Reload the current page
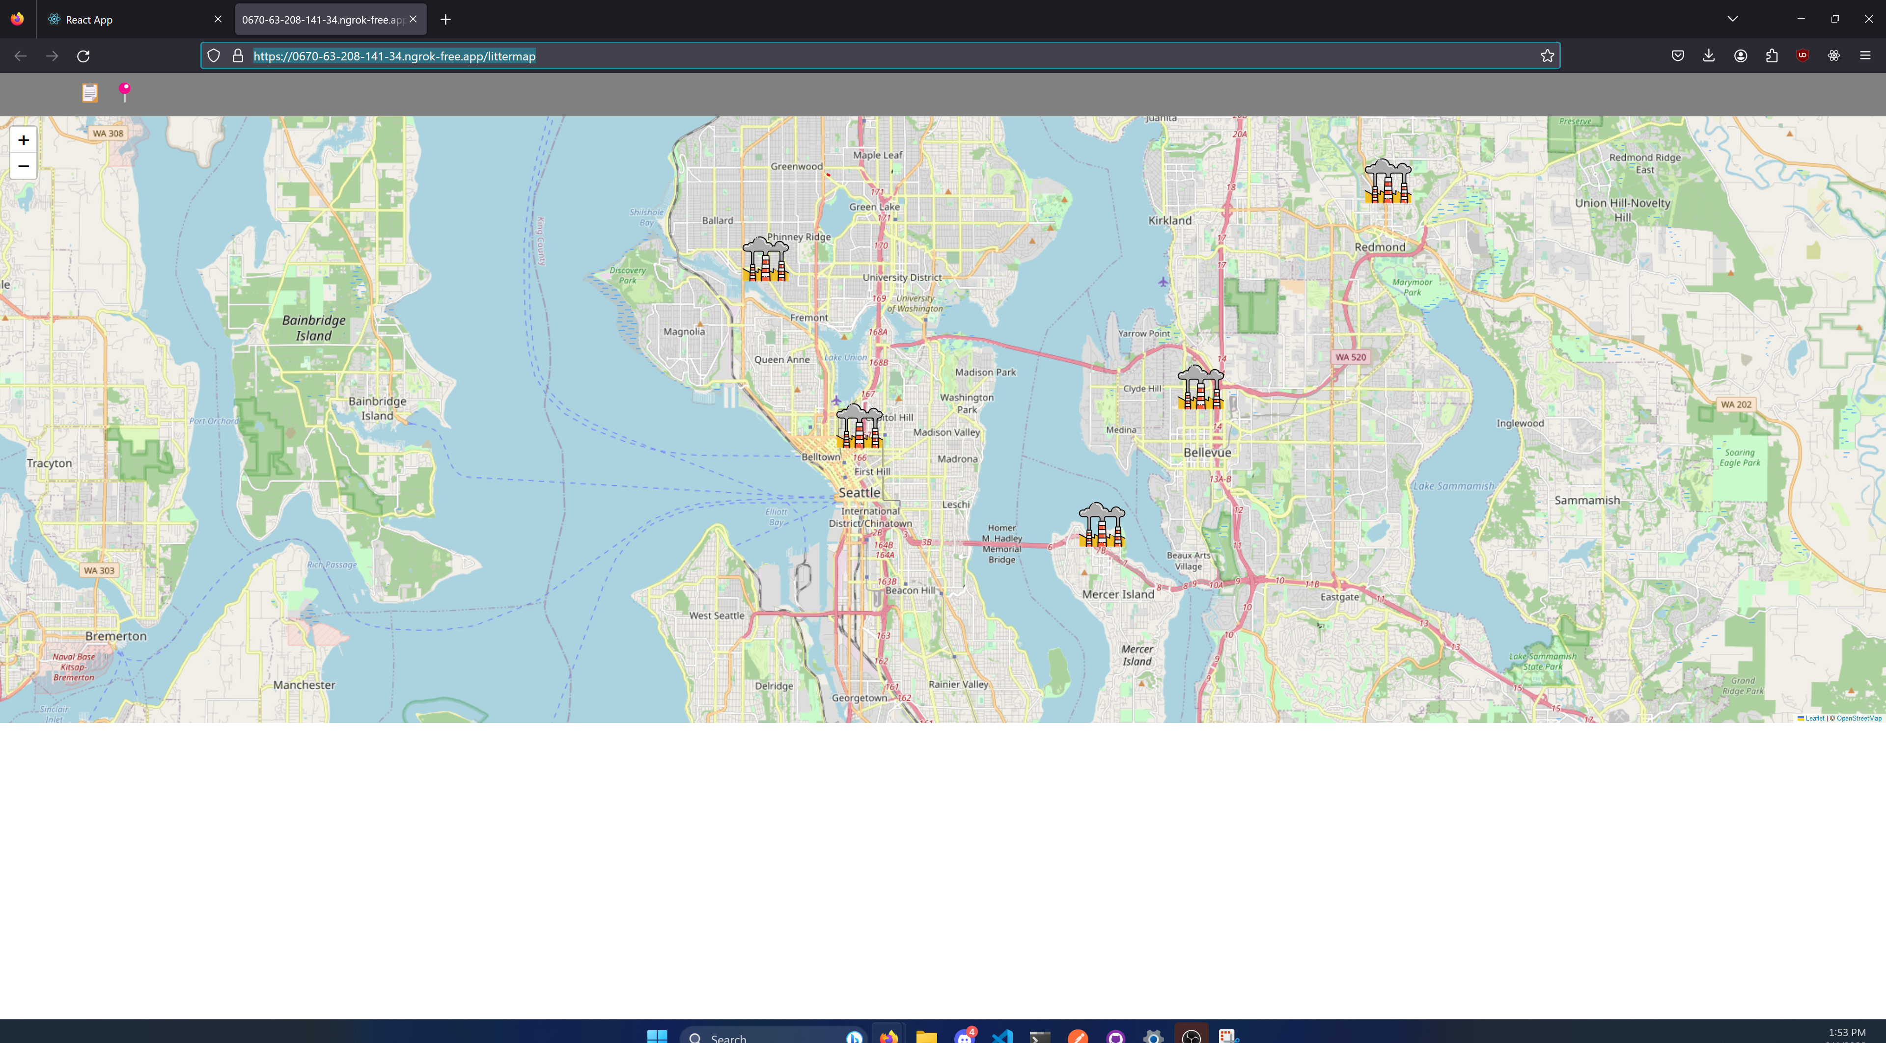This screenshot has width=1886, height=1043. point(83,56)
